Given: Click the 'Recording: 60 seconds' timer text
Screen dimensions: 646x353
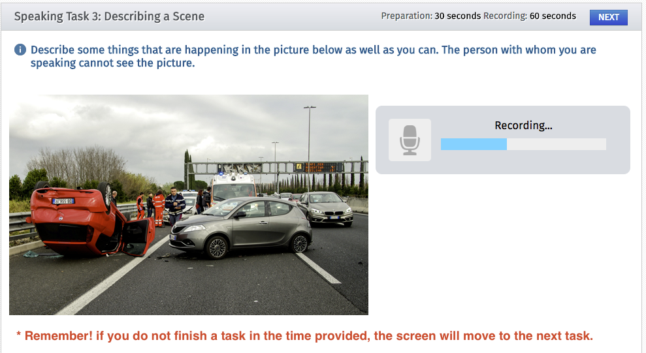Looking at the screenshot, I should pos(530,16).
